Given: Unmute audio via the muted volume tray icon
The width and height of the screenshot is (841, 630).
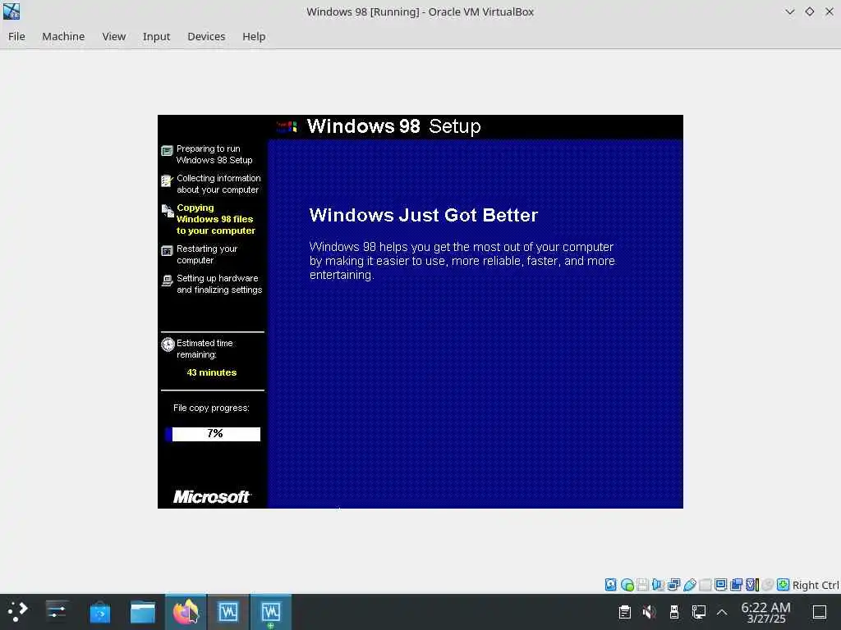Looking at the screenshot, I should (649, 612).
